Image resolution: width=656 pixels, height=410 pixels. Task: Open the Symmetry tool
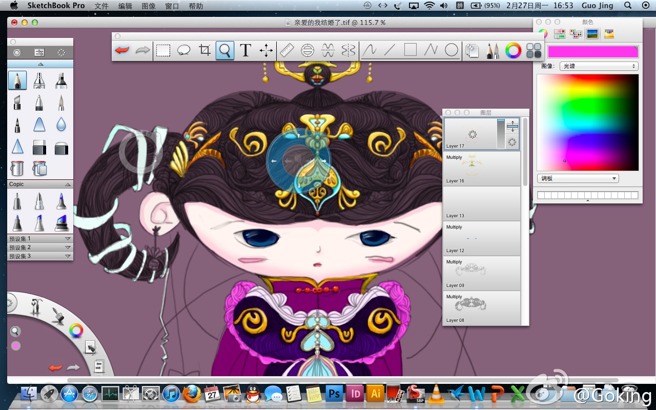click(348, 50)
